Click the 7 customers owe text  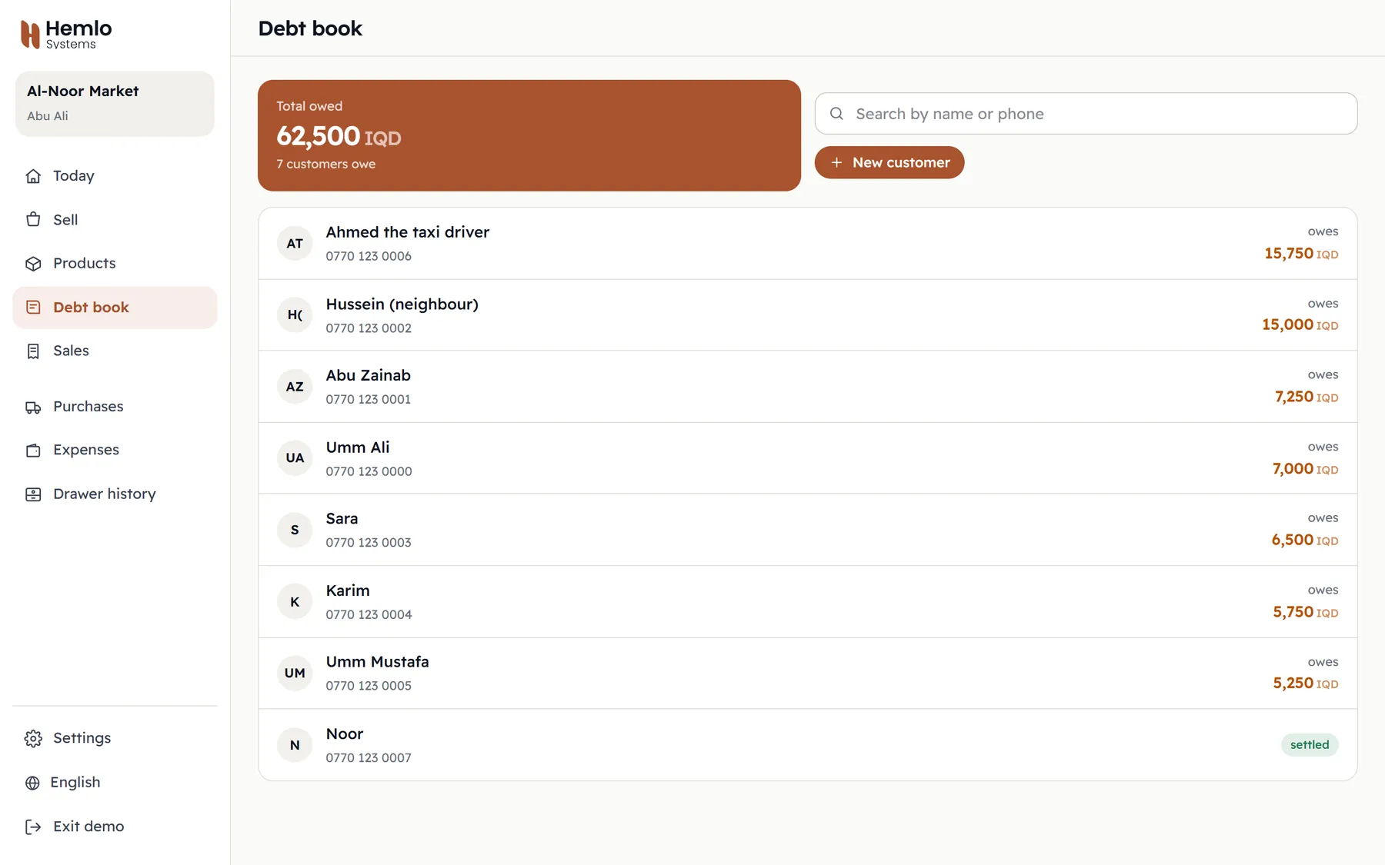tap(325, 164)
